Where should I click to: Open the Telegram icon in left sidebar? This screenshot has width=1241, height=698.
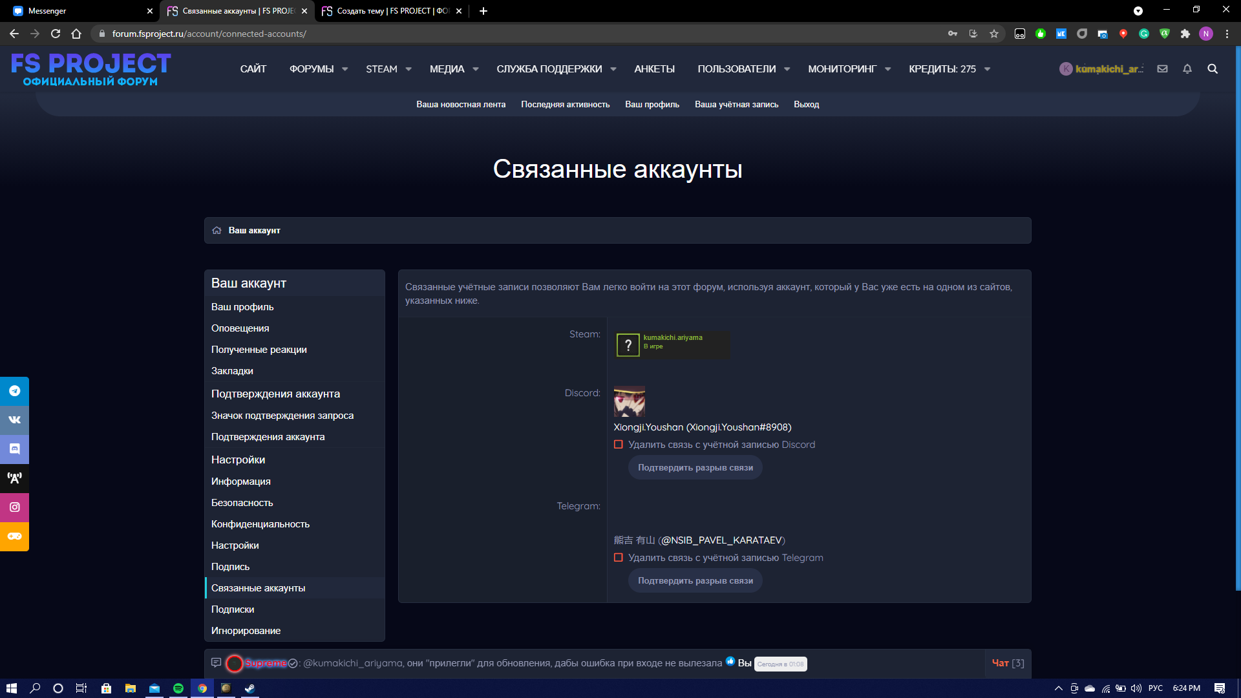click(14, 391)
